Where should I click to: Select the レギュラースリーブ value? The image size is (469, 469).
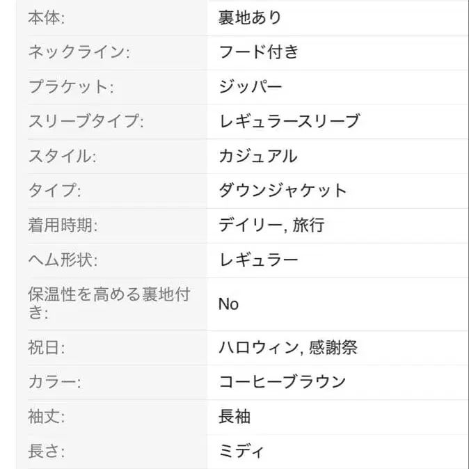click(x=289, y=121)
